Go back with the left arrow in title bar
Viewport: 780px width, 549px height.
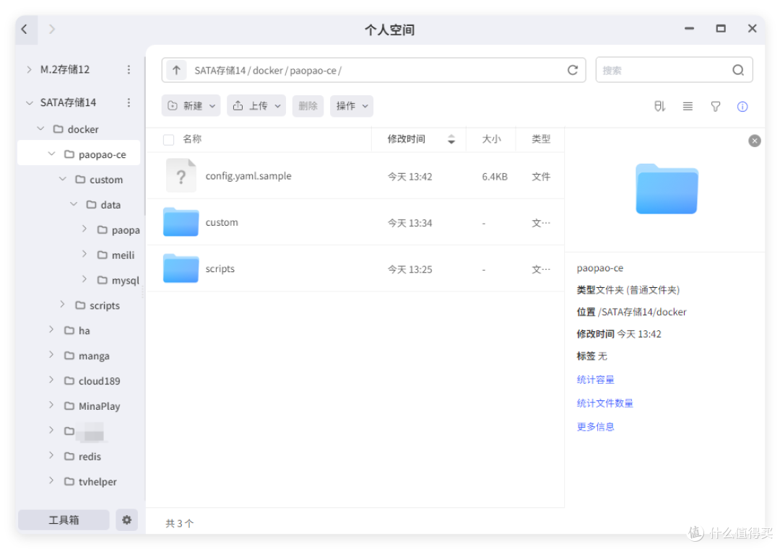click(24, 30)
